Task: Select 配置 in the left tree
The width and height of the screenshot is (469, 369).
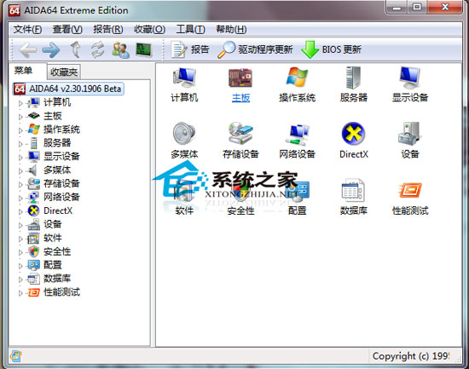Action: pyautogui.click(x=53, y=265)
